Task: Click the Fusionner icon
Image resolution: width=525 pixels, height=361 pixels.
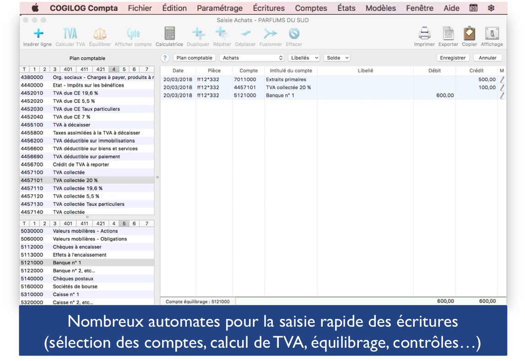Action: [271, 33]
